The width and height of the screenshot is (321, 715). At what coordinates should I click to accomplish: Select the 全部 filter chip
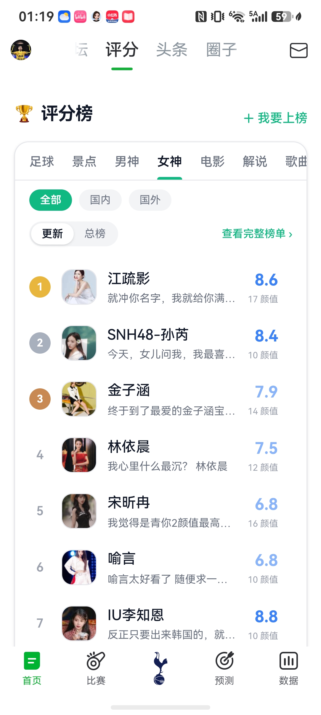pos(51,200)
